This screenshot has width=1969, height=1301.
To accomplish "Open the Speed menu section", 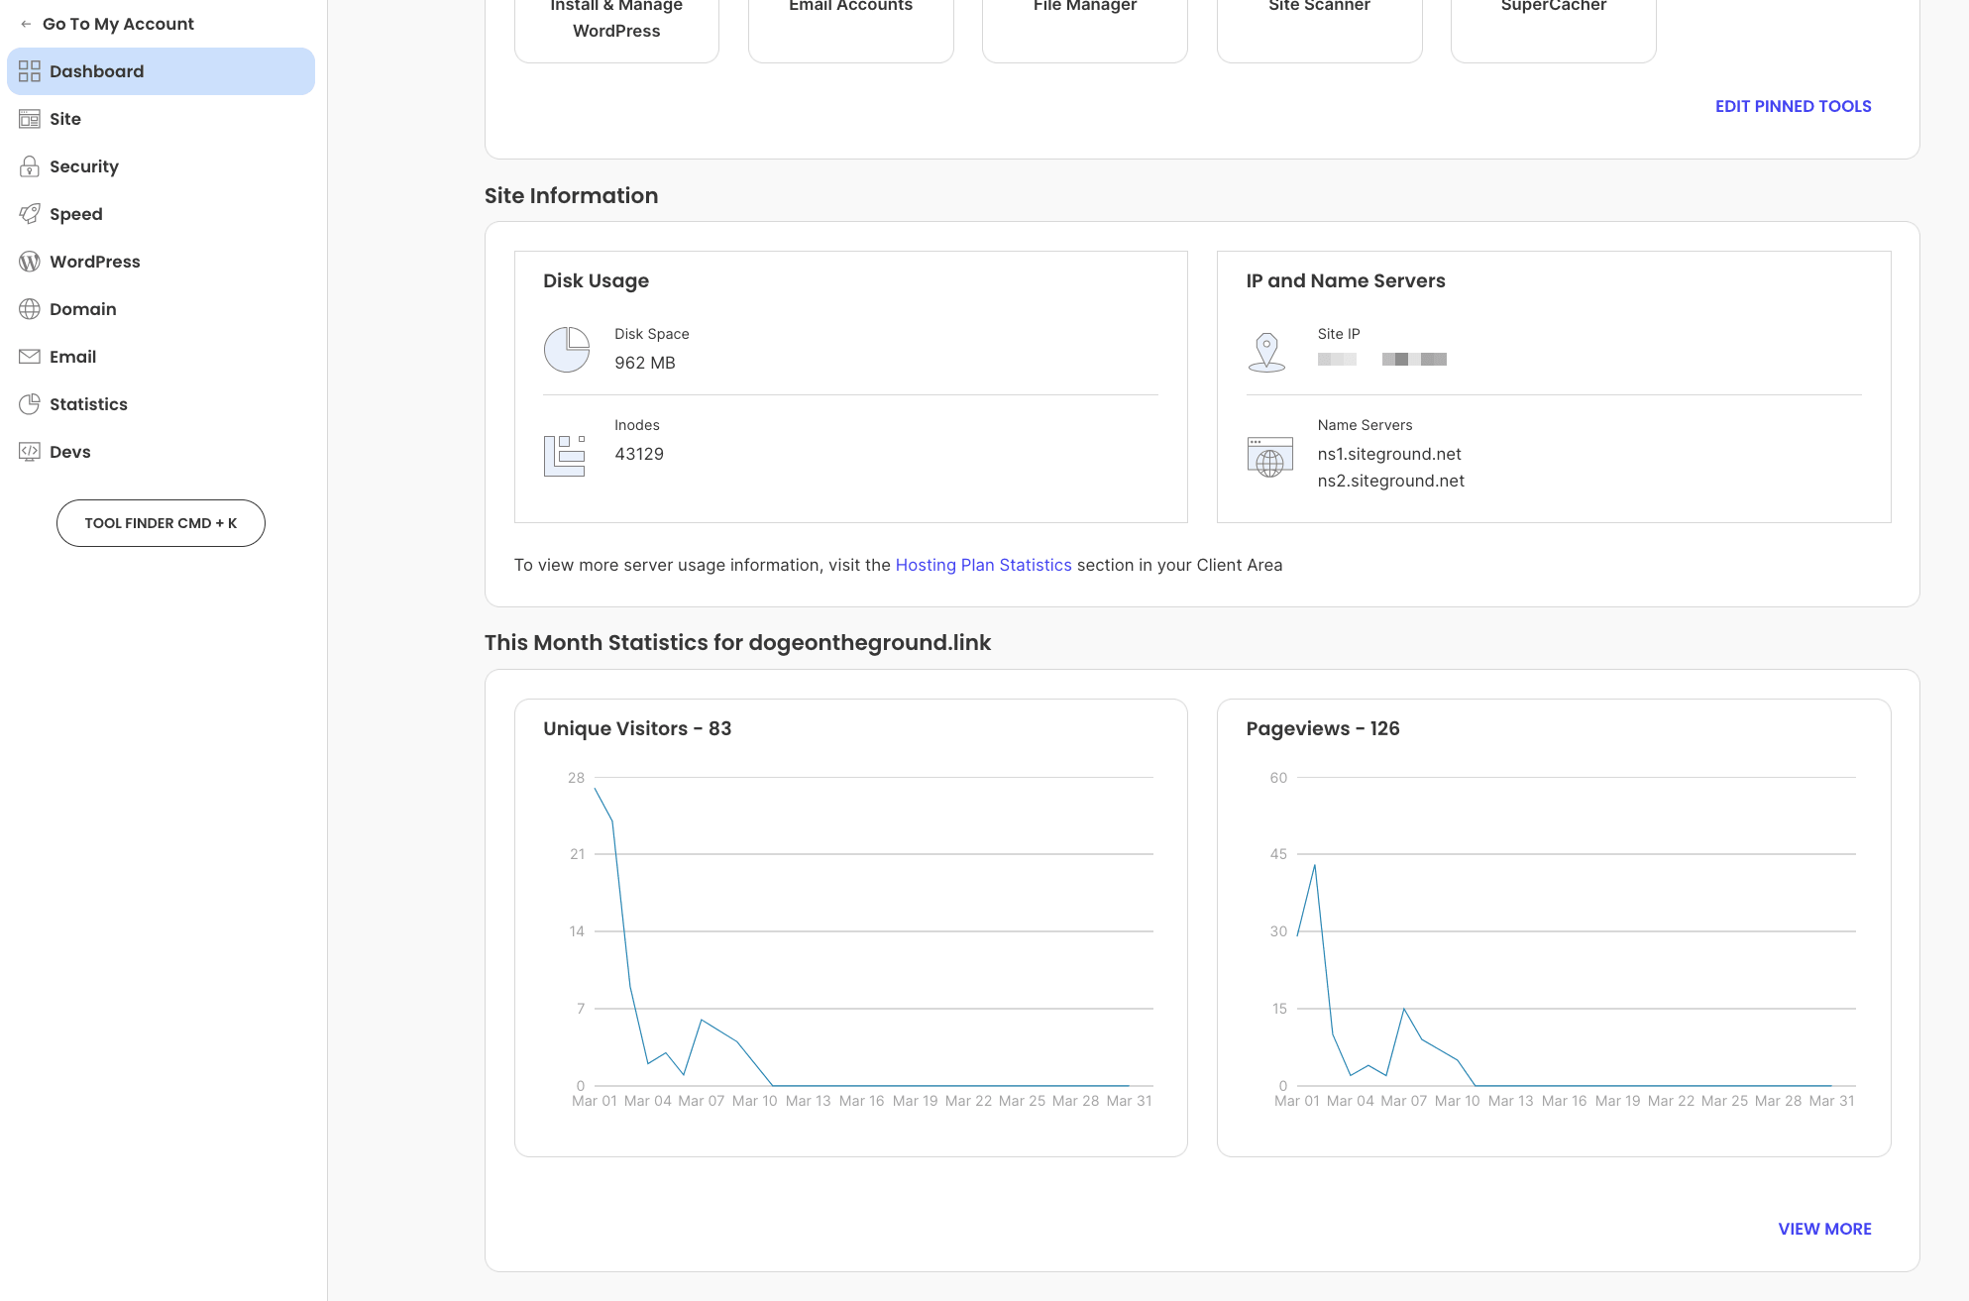I will (x=161, y=214).
